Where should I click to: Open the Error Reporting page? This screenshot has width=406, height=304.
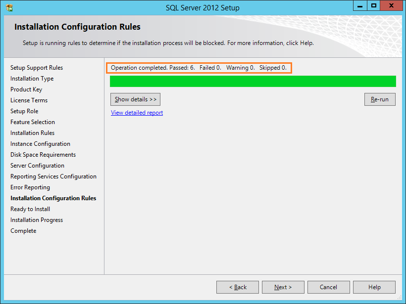click(30, 187)
